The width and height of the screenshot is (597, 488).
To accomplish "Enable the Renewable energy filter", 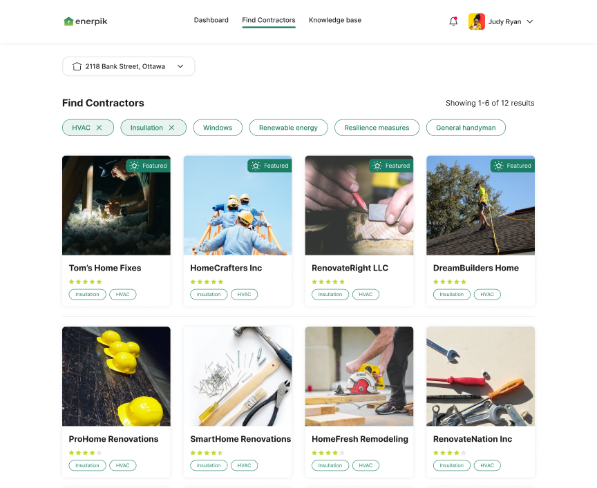I will 288,128.
